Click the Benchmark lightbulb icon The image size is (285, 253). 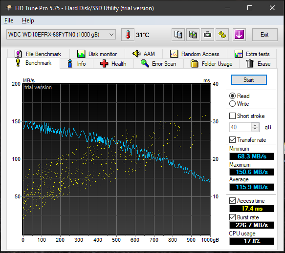(x=18, y=63)
